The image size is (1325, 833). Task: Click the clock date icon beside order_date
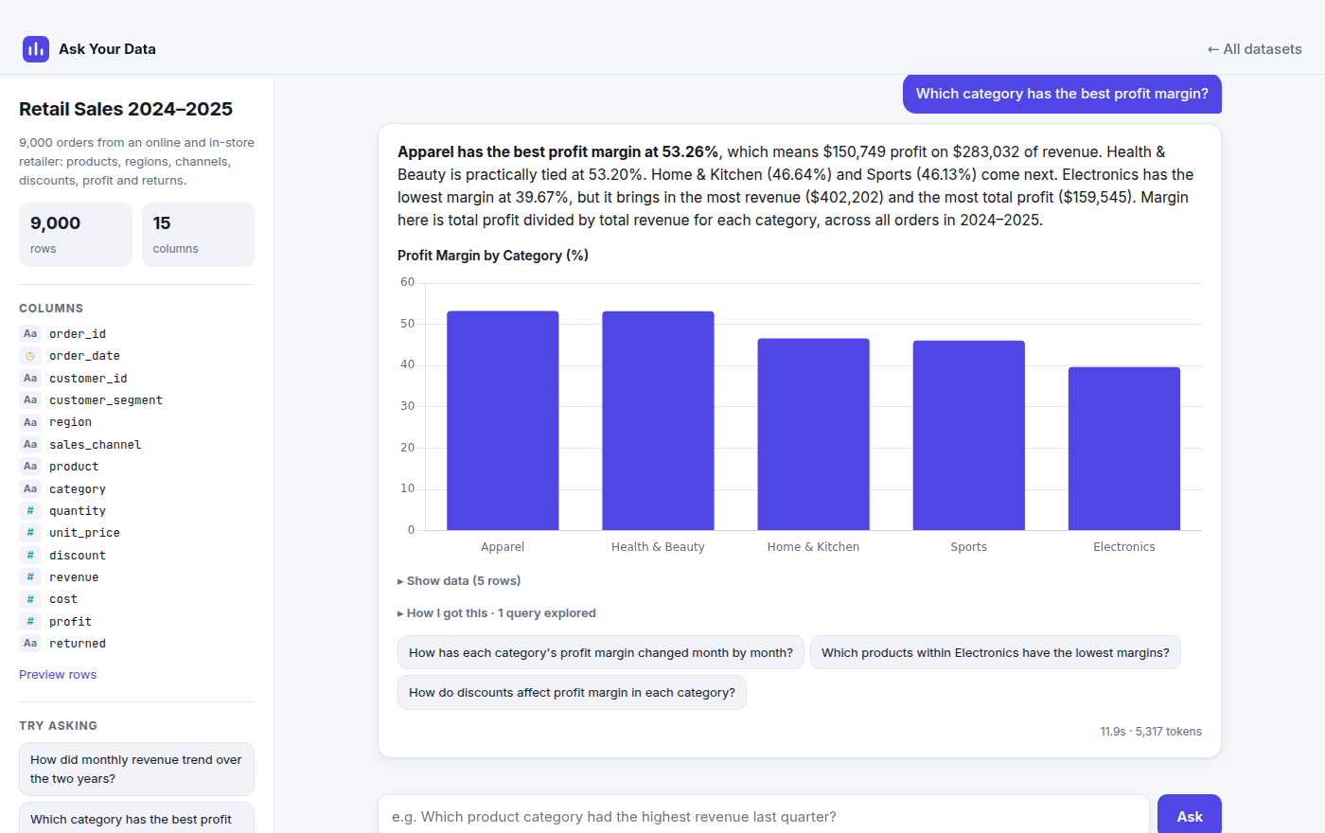tap(30, 356)
